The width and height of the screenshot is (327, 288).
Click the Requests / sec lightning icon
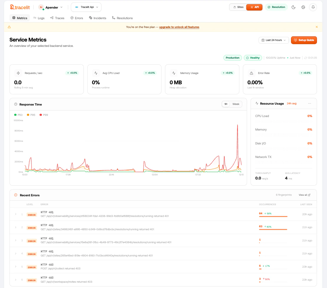[18, 73]
